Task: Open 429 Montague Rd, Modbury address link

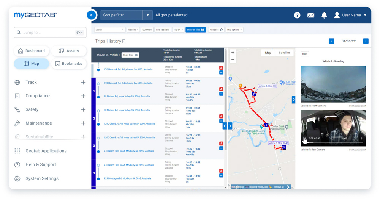Action: pos(127,178)
